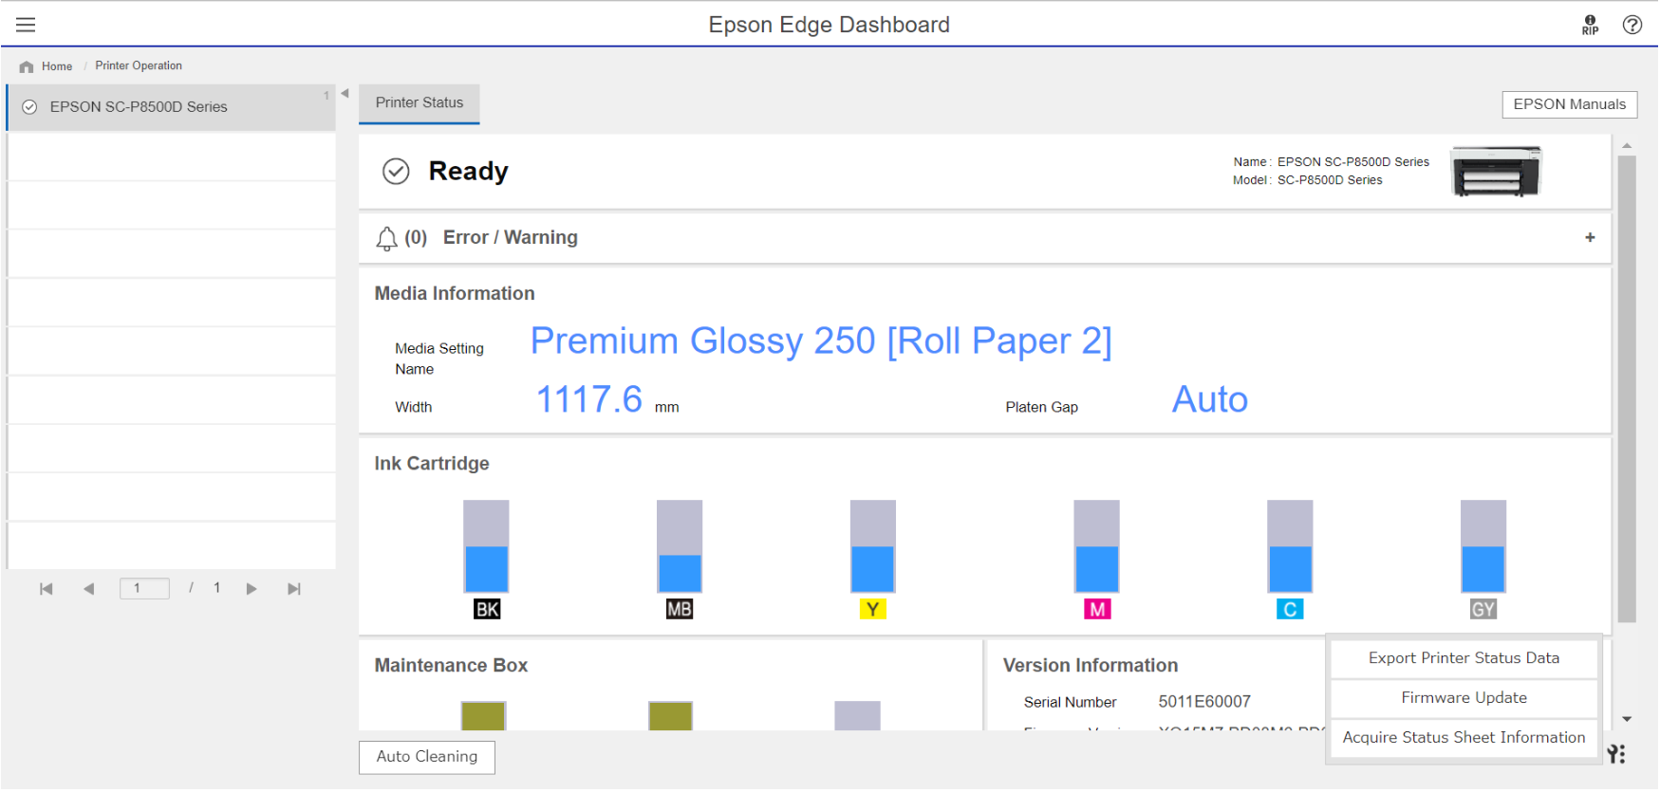This screenshot has width=1660, height=792.
Task: Click the Media Information heading
Action: [x=455, y=294]
